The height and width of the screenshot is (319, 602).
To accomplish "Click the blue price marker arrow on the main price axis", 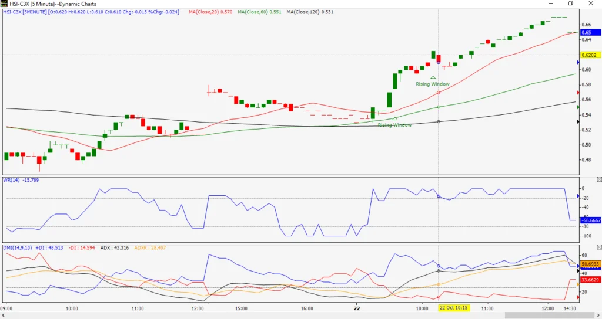I will click(x=578, y=62).
